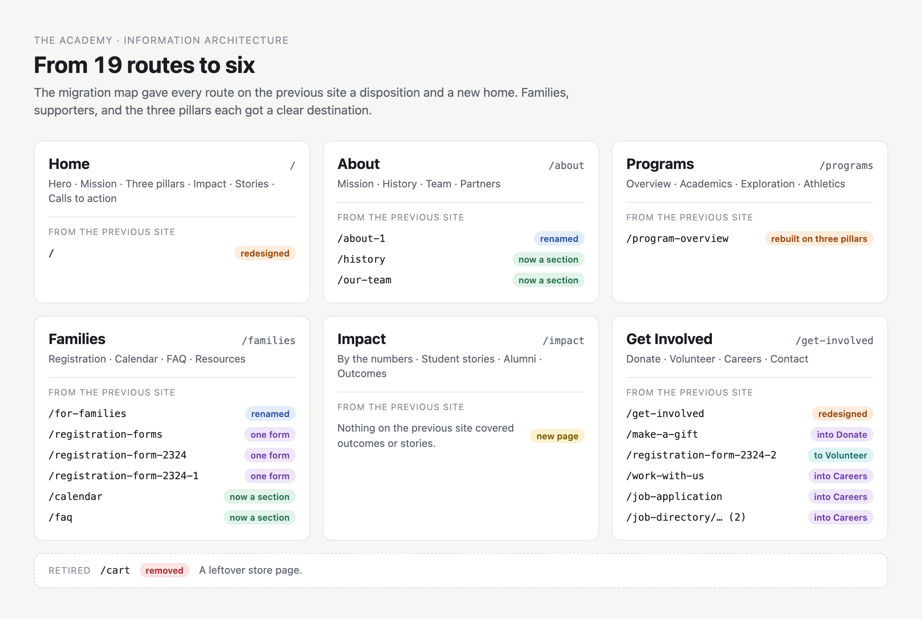Image resolution: width=922 pixels, height=619 pixels.
Task: Click the /registration-form-2324-1 route
Action: 124,476
